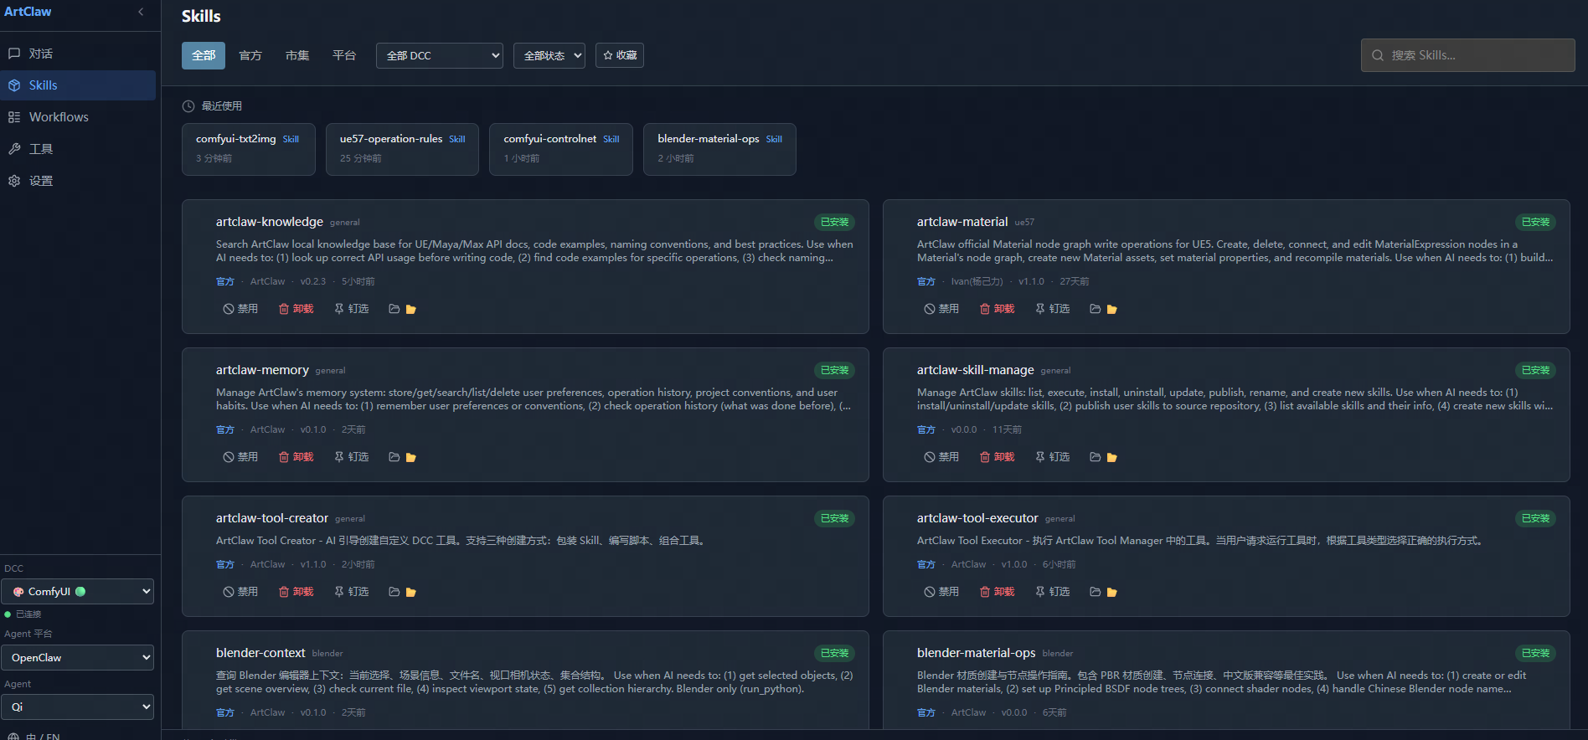This screenshot has height=740, width=1588.
Task: Pin artclaw-material with 钉选
Action: (x=1053, y=309)
